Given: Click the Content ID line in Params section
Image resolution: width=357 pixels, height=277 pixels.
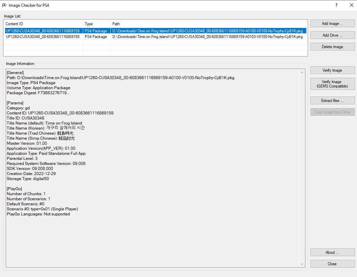Looking at the screenshot, I should point(60,113).
